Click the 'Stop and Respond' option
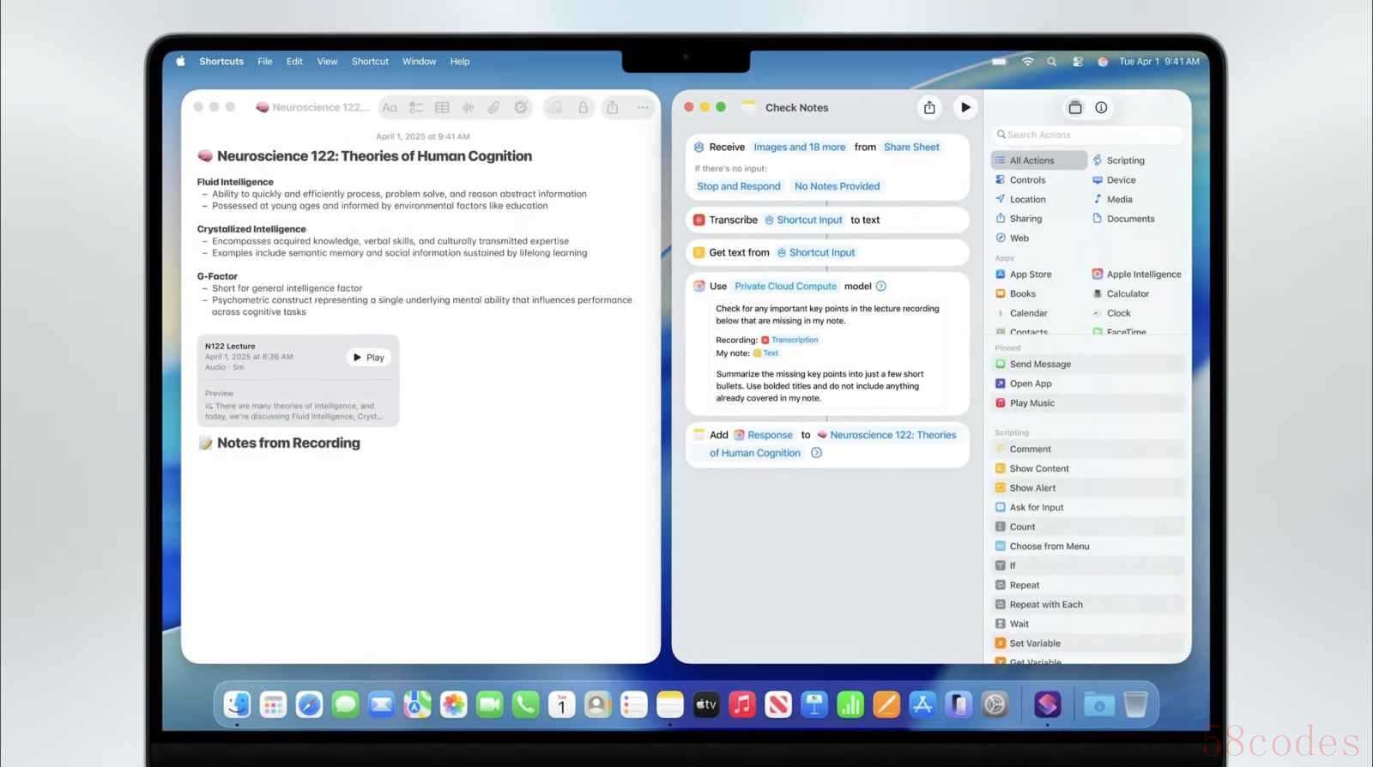 [x=739, y=186]
